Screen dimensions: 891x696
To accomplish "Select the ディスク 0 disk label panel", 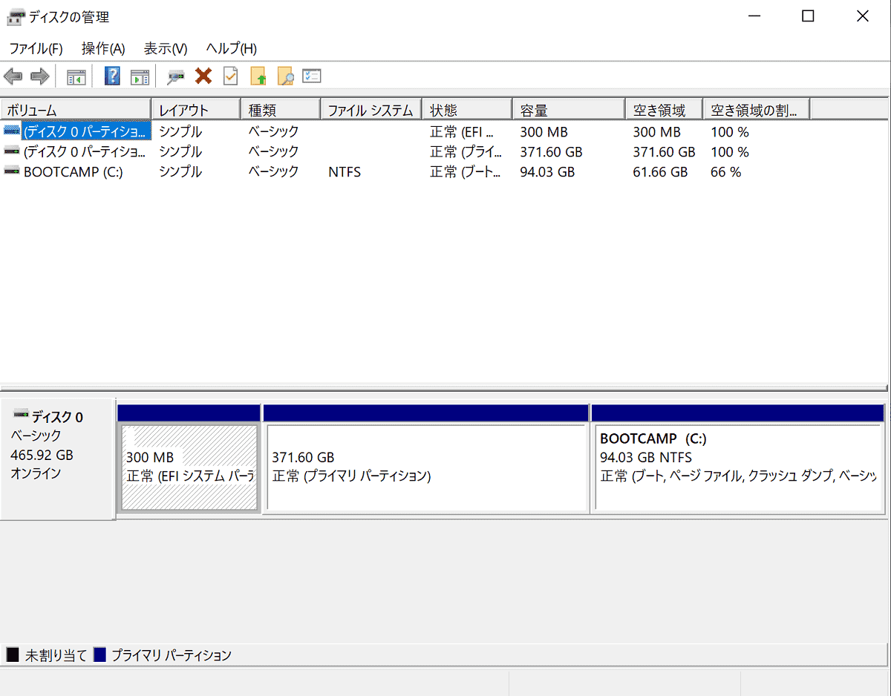I will pos(58,459).
